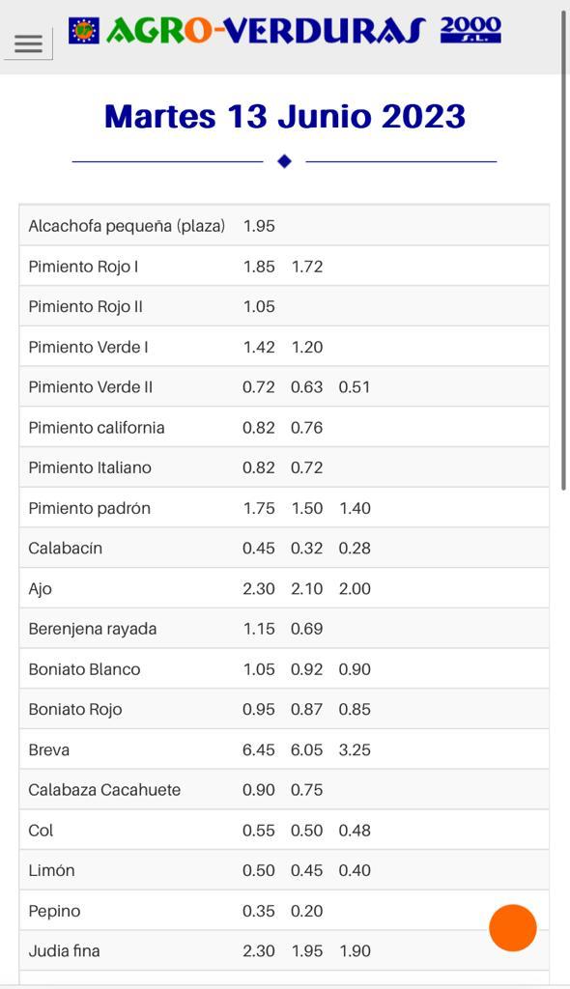
Task: Click the Agro-Verduras 2000 logo
Action: tap(285, 30)
